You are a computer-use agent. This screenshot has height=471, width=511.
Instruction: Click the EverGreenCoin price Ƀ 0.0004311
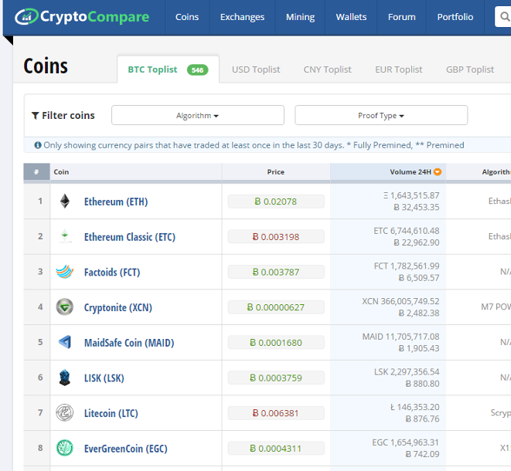[x=276, y=448]
